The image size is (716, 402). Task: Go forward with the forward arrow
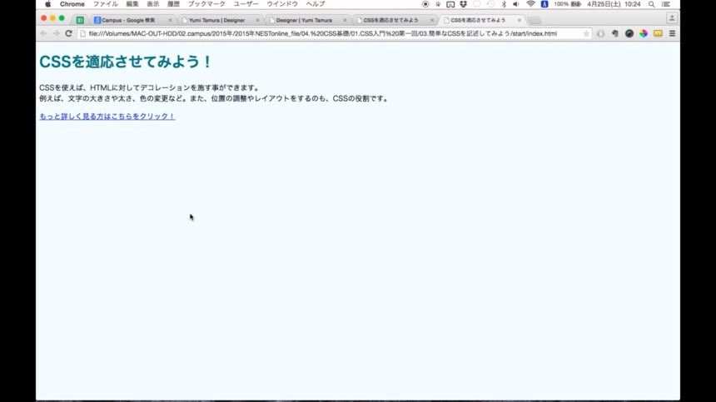coord(56,33)
